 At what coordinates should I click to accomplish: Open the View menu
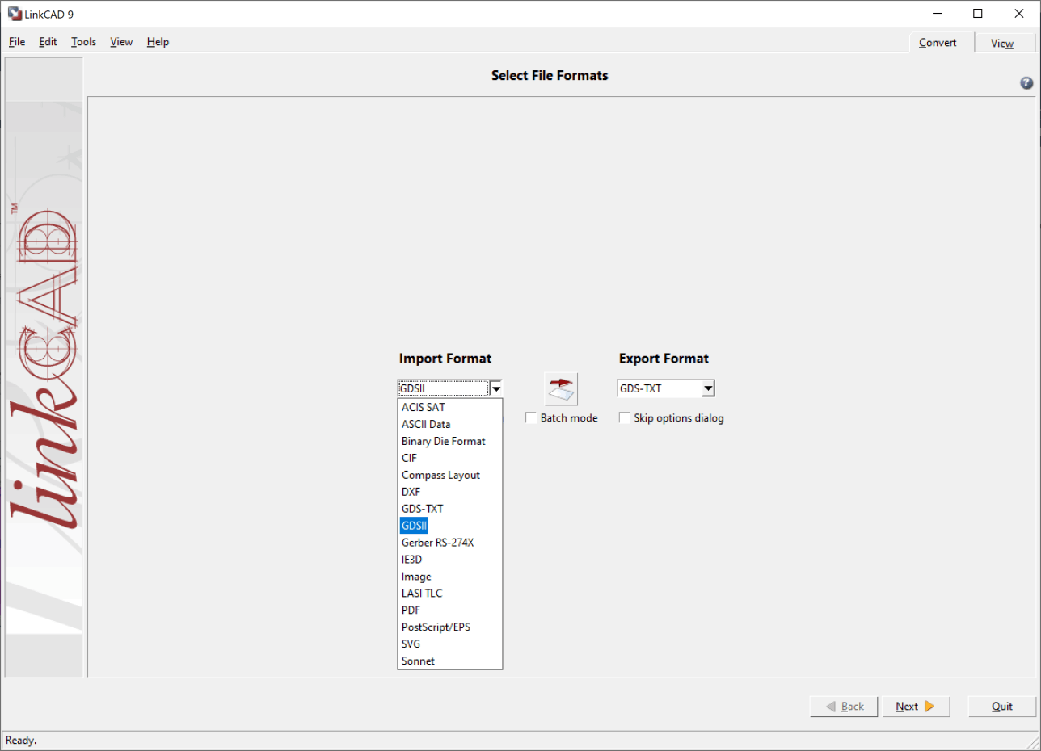pyautogui.click(x=121, y=42)
